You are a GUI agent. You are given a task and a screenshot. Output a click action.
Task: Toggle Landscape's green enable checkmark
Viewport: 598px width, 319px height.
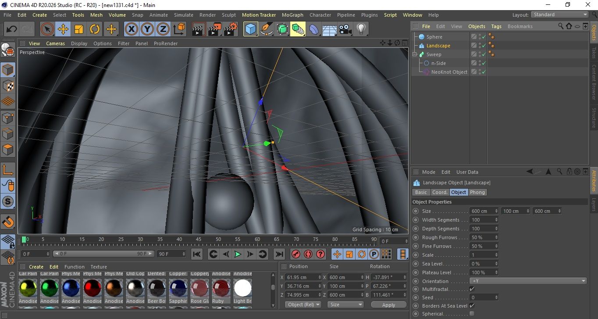[x=484, y=46]
